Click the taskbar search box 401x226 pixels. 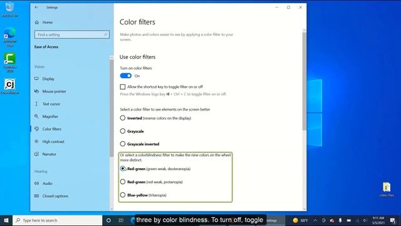click(57, 220)
